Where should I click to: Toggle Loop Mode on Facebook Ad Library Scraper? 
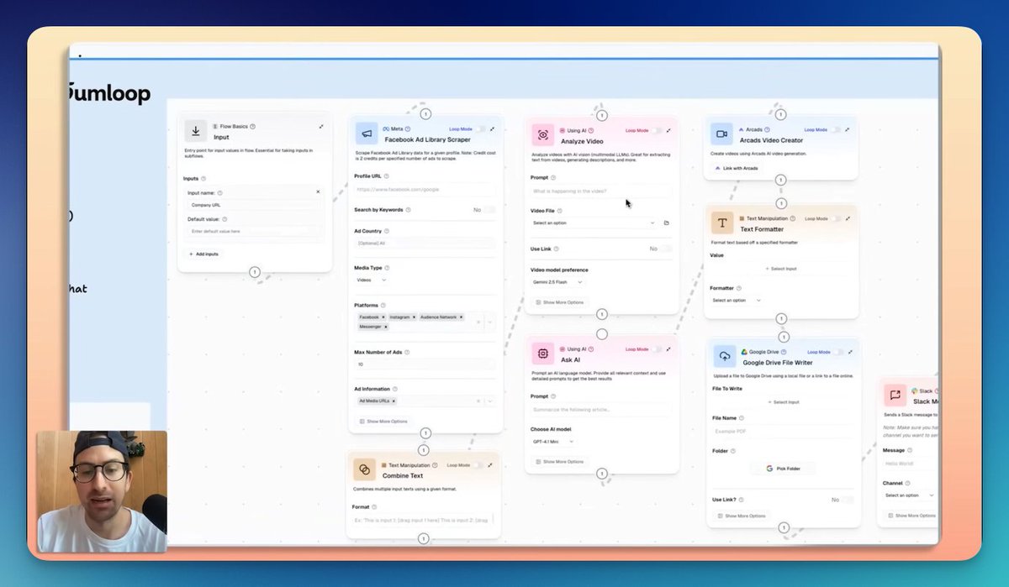(481, 129)
